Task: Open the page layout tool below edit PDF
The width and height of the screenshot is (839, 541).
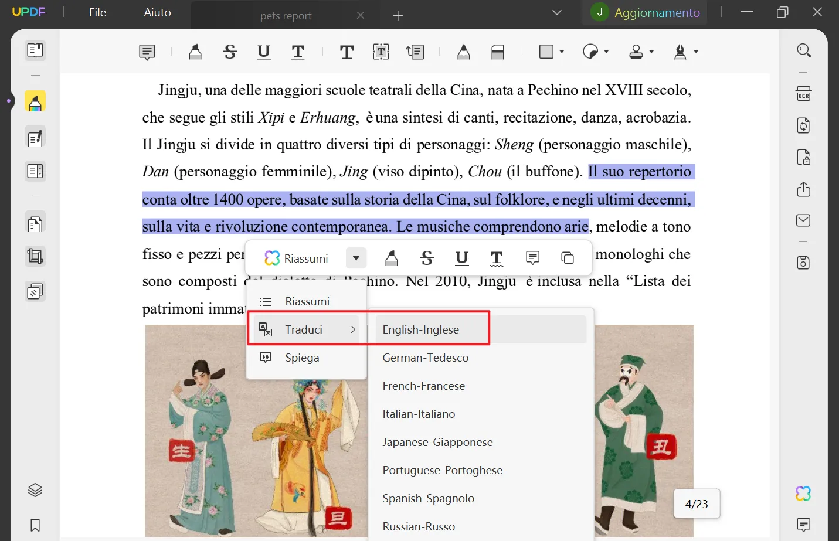Action: click(35, 171)
